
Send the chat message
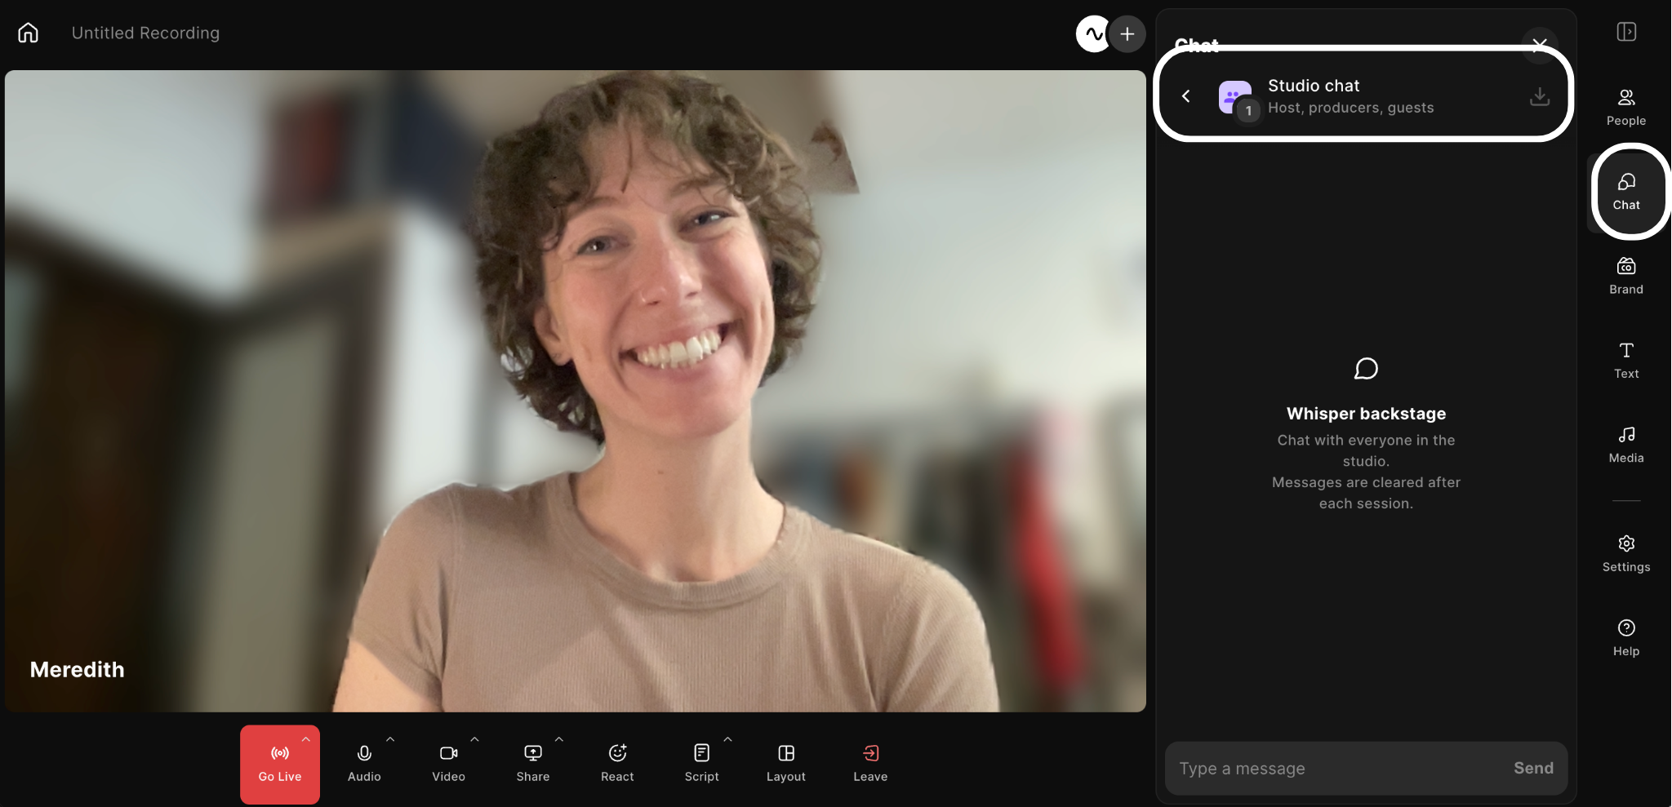(x=1533, y=768)
